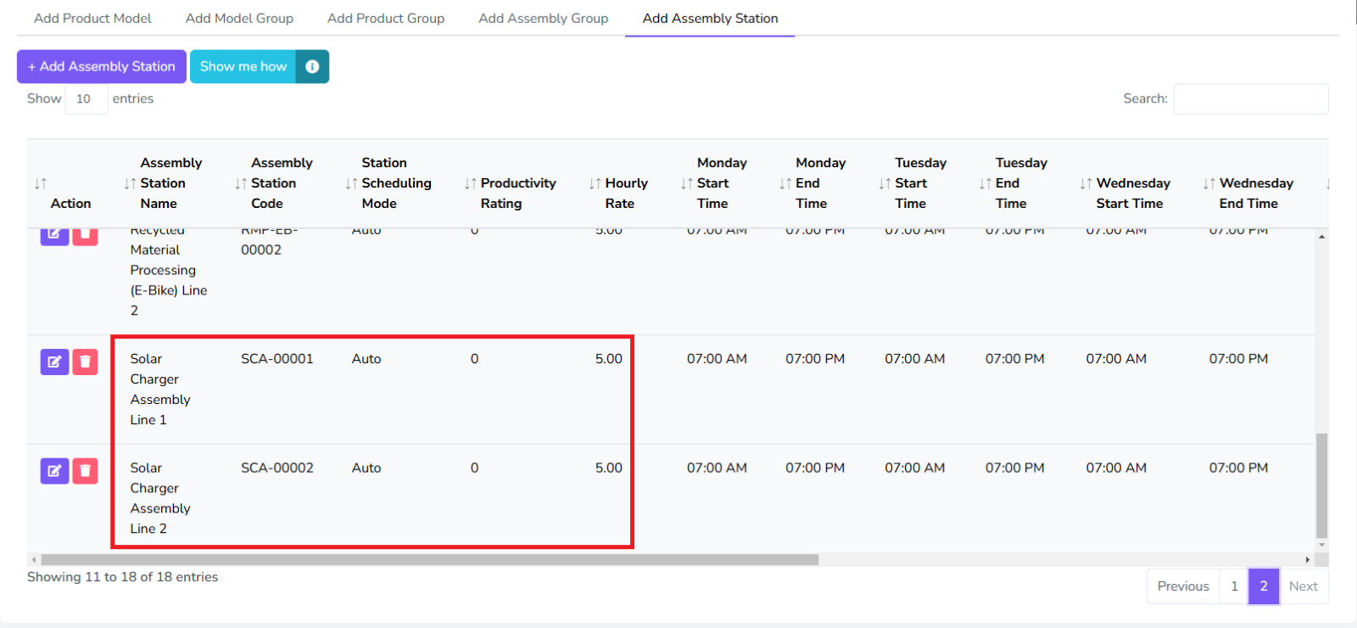Open the Add Product Model tab
Image resolution: width=1357 pixels, height=628 pixels.
92,18
